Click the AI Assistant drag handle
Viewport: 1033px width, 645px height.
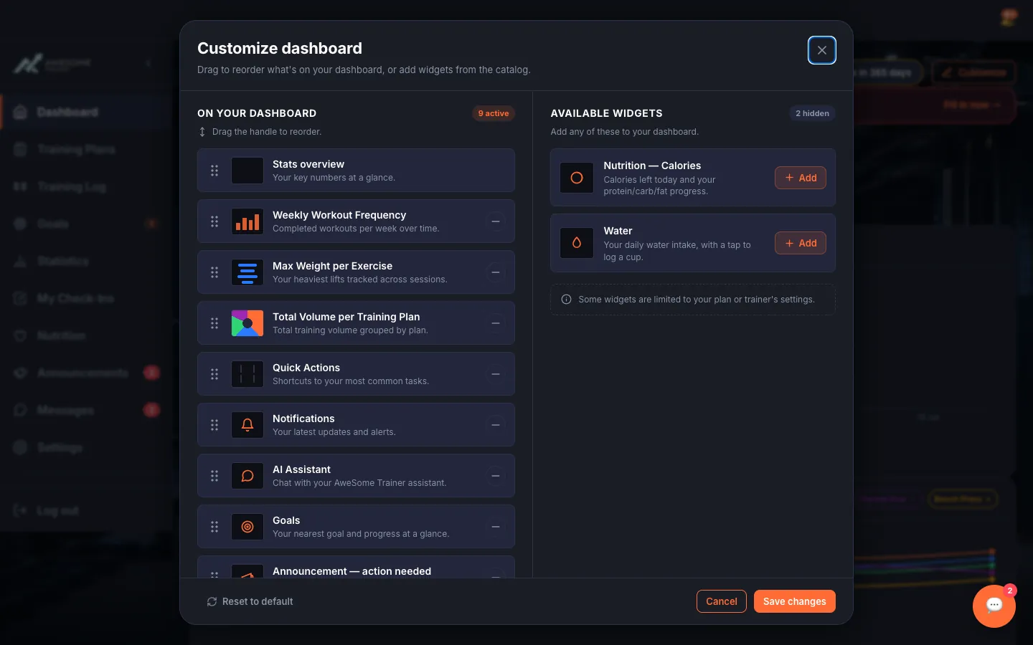[x=214, y=476]
